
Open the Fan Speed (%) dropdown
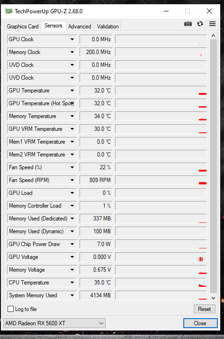72,167
